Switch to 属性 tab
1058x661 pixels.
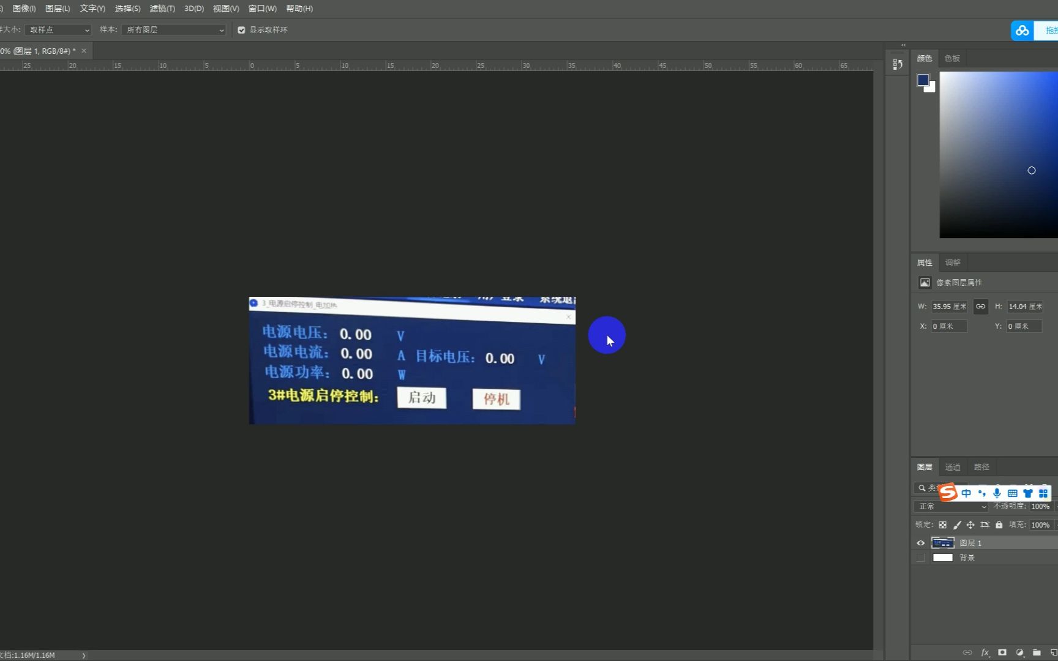(x=925, y=263)
